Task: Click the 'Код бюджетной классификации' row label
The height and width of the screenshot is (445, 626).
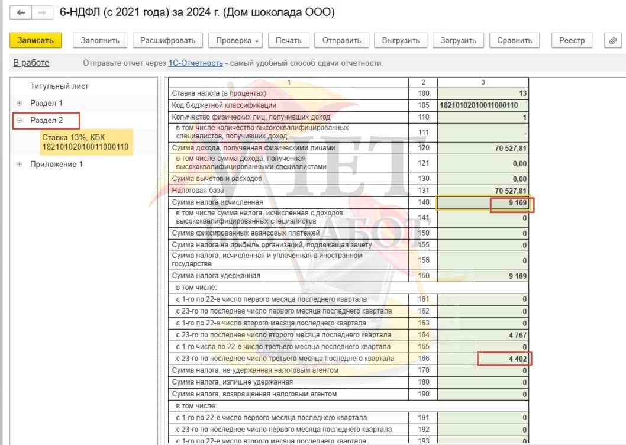Action: [224, 105]
